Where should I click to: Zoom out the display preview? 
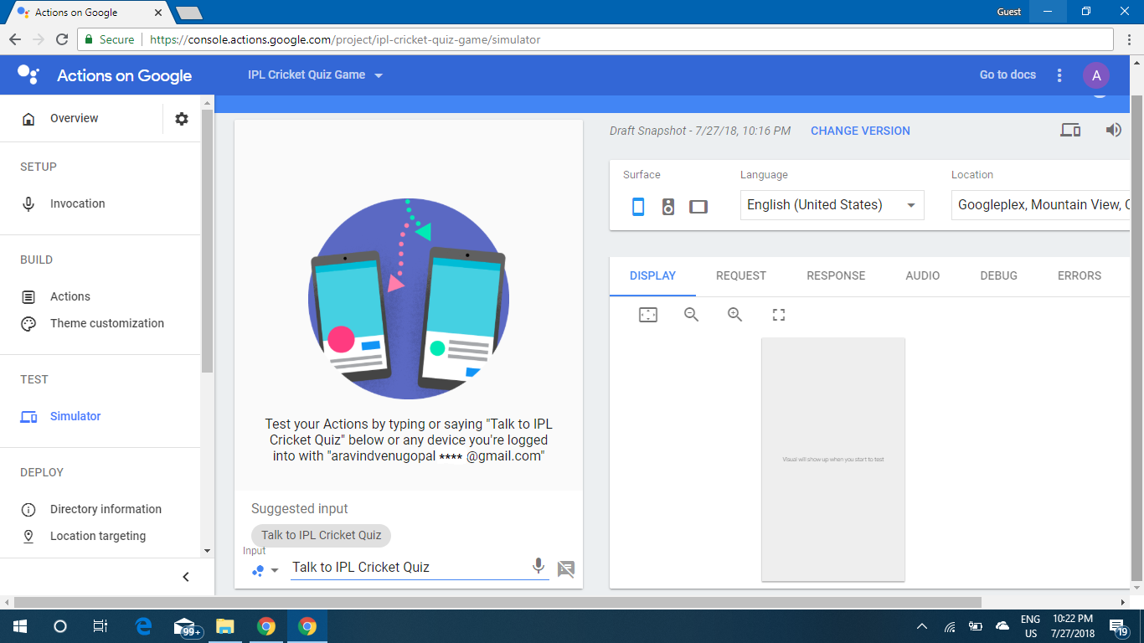click(x=692, y=315)
